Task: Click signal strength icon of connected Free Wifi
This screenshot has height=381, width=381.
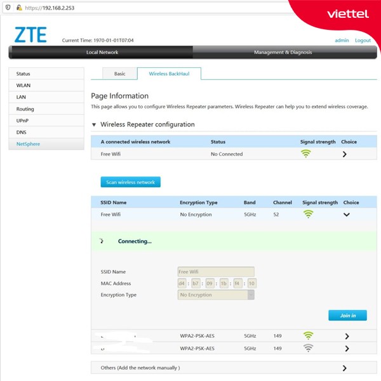Action: click(306, 154)
